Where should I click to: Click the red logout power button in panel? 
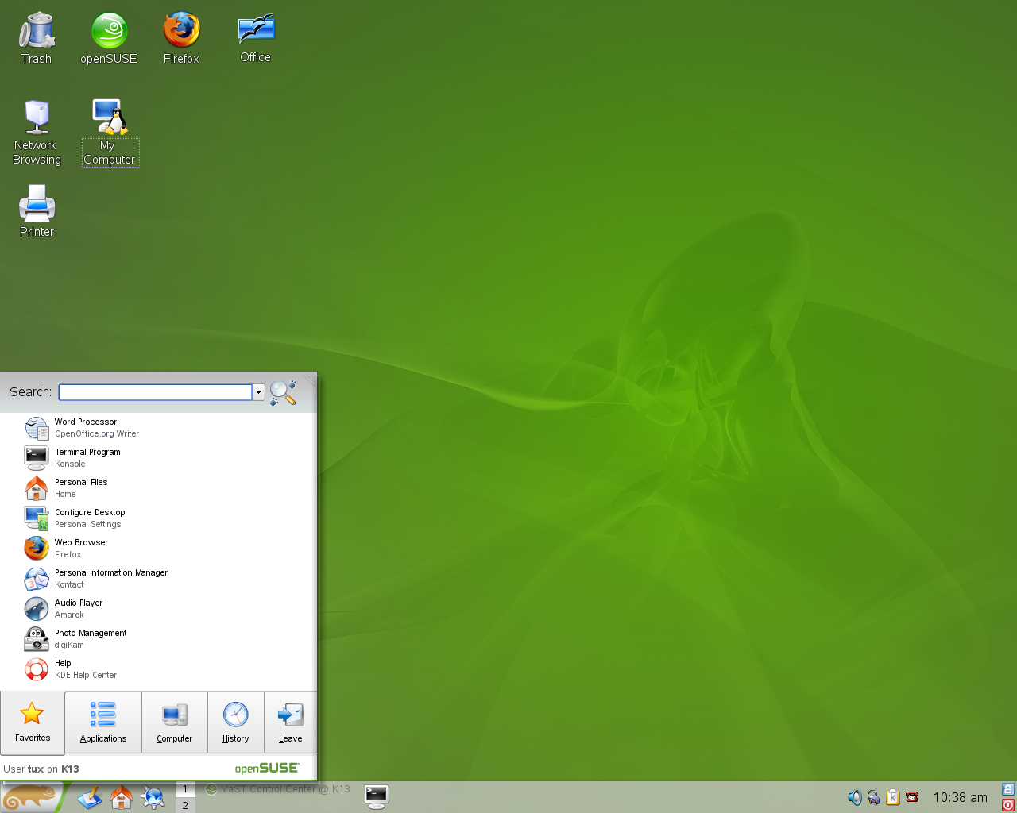click(x=1008, y=805)
